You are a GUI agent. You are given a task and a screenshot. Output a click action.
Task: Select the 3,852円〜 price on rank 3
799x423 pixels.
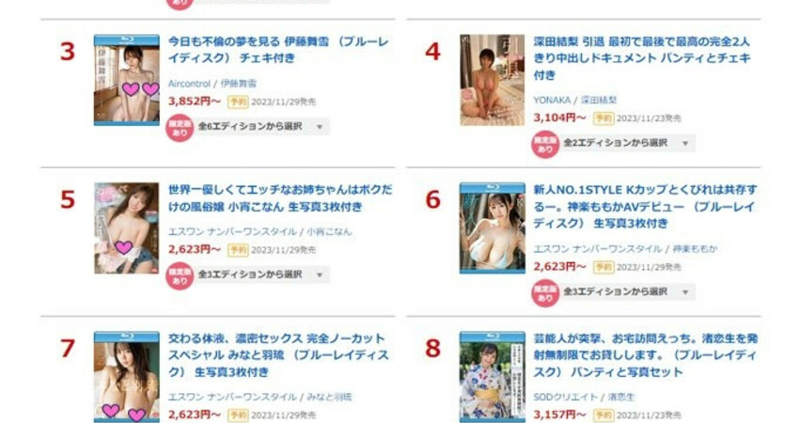195,102
